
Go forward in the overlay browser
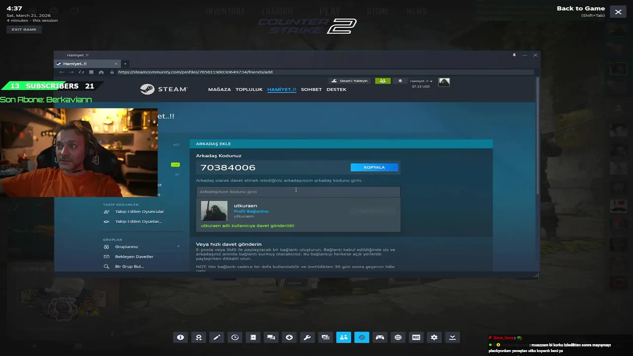click(72, 72)
